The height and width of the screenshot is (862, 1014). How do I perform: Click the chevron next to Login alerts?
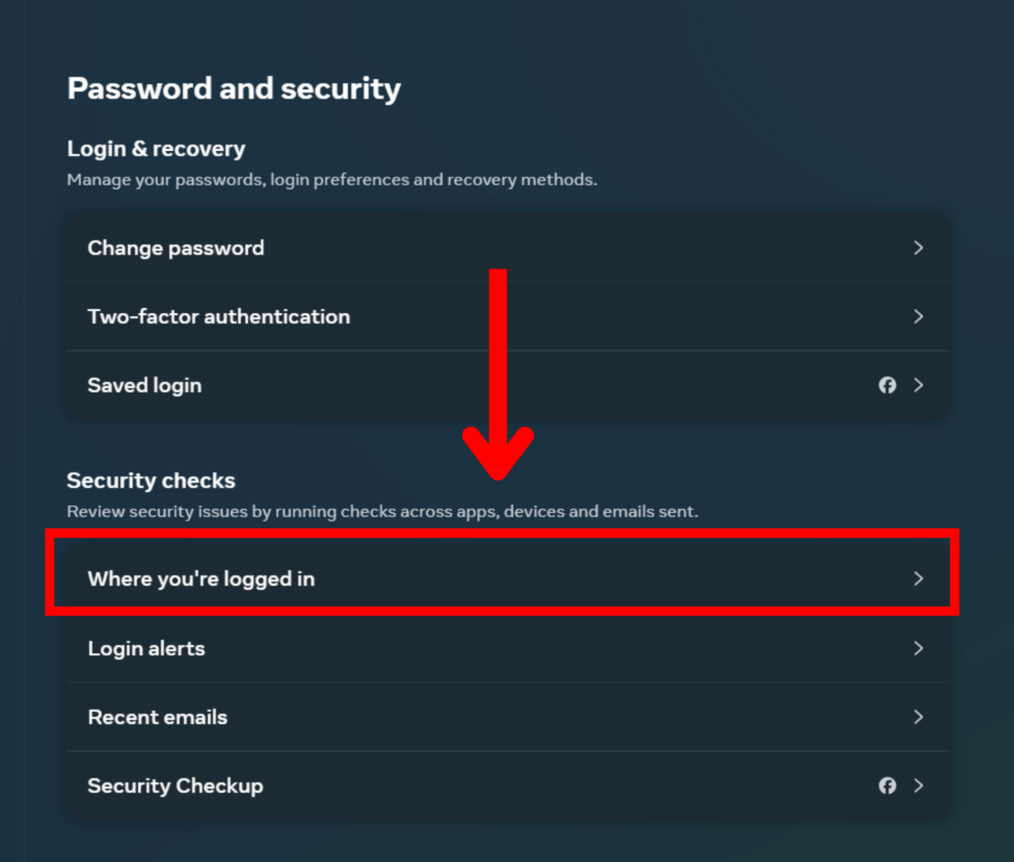coord(918,649)
